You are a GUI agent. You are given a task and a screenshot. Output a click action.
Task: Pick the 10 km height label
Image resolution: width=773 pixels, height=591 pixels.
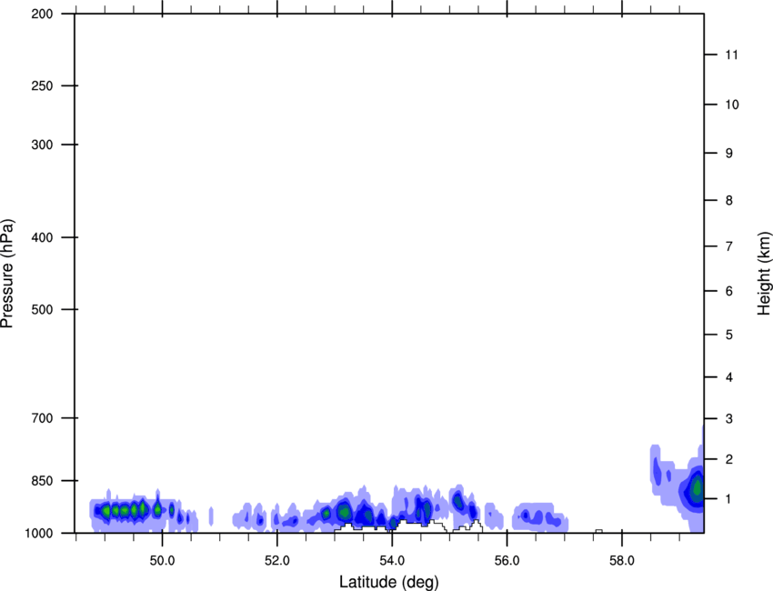tap(732, 105)
